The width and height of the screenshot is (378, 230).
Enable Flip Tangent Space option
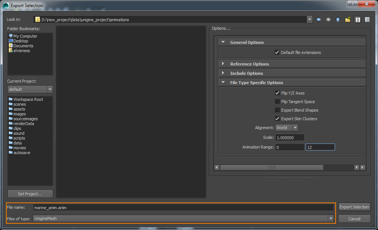pyautogui.click(x=277, y=102)
